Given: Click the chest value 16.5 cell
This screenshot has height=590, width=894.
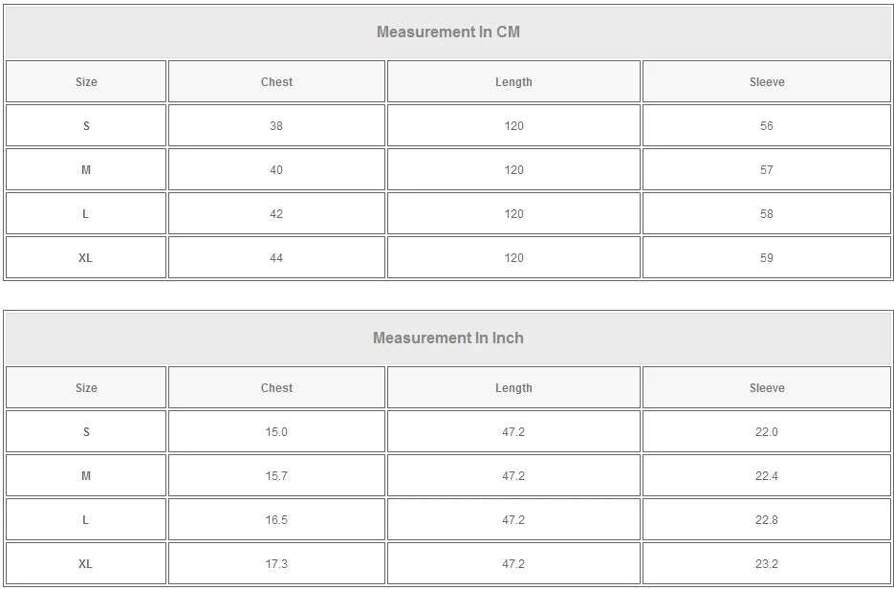Looking at the screenshot, I should point(276,520).
